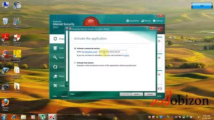Click the speaker volume tray icon
The height and width of the screenshot is (120, 214).
199,117
